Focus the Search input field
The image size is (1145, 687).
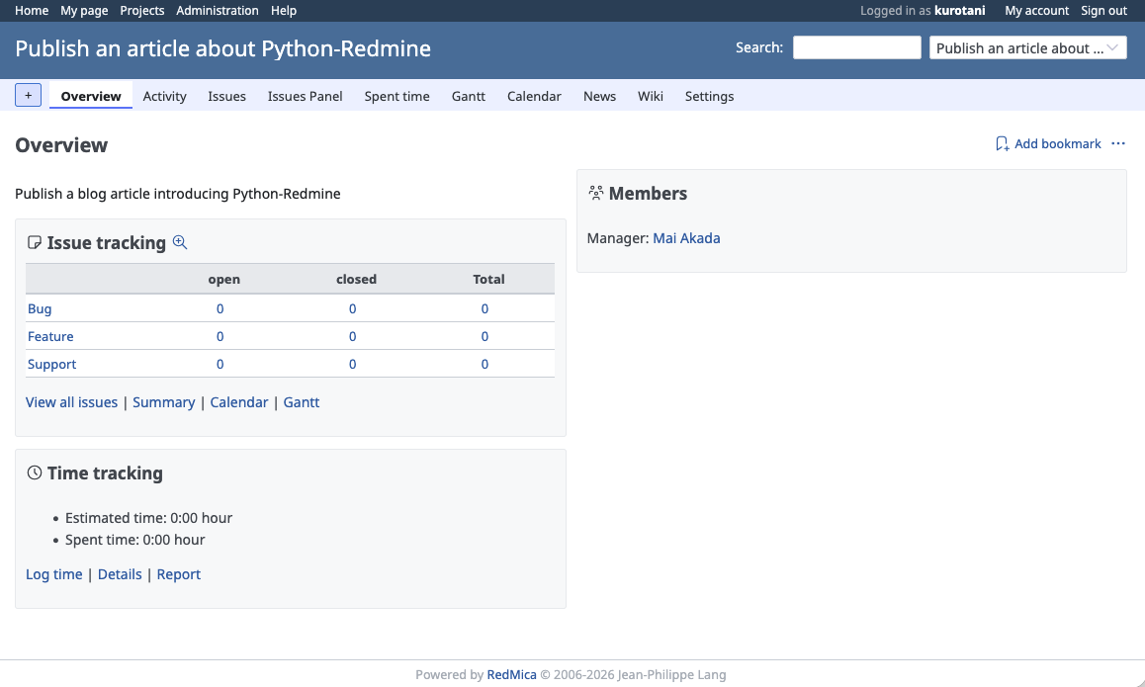pyautogui.click(x=856, y=47)
